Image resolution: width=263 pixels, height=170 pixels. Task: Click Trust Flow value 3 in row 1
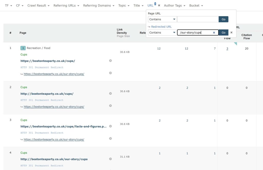(227, 49)
